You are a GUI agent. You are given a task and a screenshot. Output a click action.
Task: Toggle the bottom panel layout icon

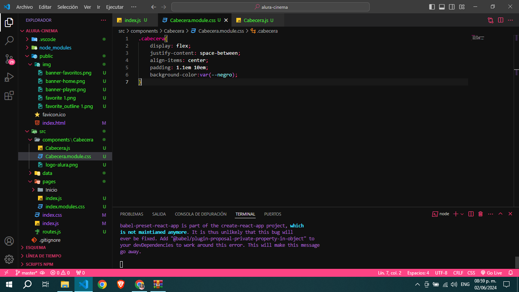(x=442, y=7)
